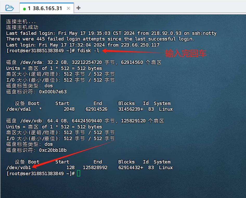Open the session folder icon
246x198 pixels.
[9, 8]
